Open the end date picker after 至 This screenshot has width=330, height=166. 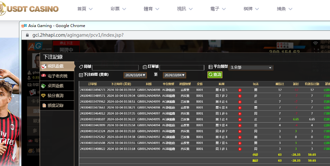tap(174, 75)
